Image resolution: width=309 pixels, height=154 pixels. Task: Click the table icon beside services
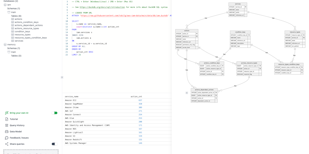13,41
